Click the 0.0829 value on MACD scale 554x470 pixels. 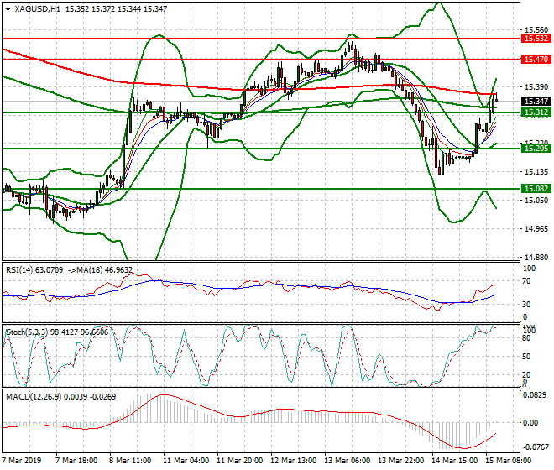pos(534,394)
